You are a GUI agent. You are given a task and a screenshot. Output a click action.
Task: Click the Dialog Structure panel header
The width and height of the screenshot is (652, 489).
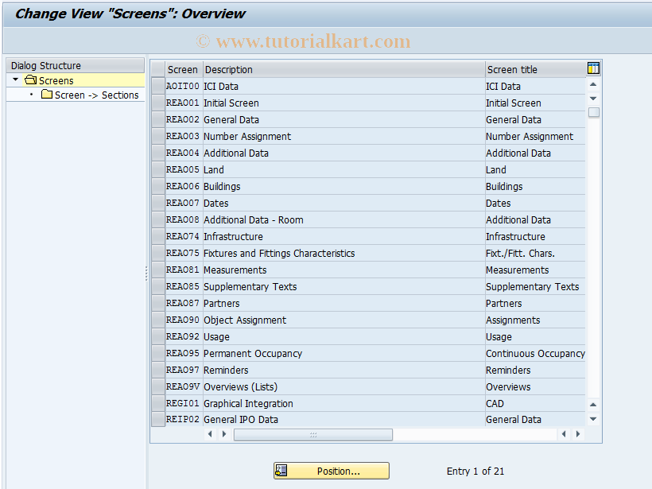[76, 66]
